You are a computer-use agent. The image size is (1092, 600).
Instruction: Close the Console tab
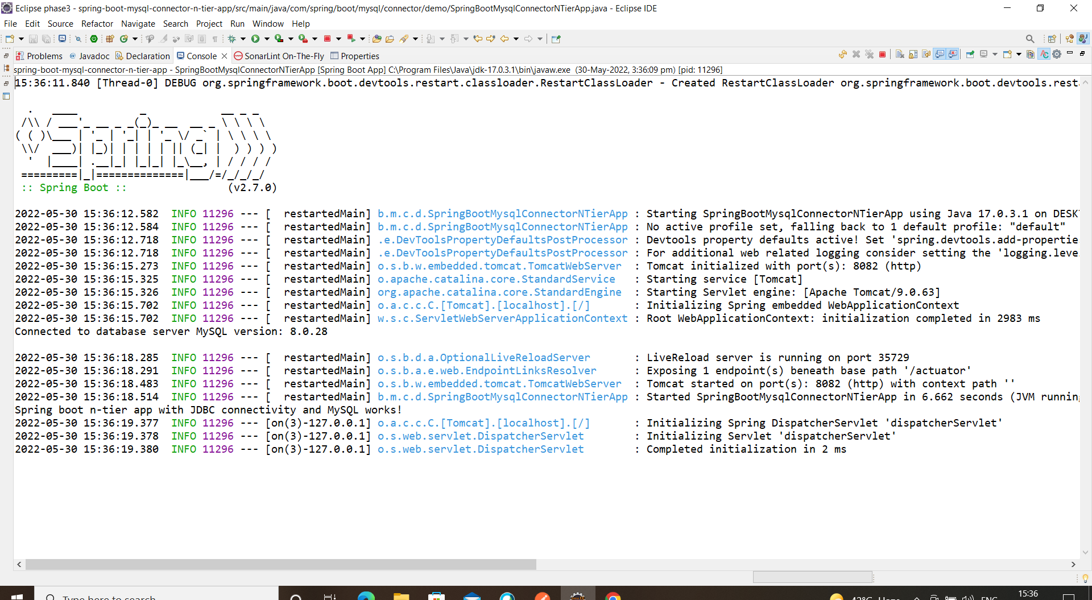(225, 56)
